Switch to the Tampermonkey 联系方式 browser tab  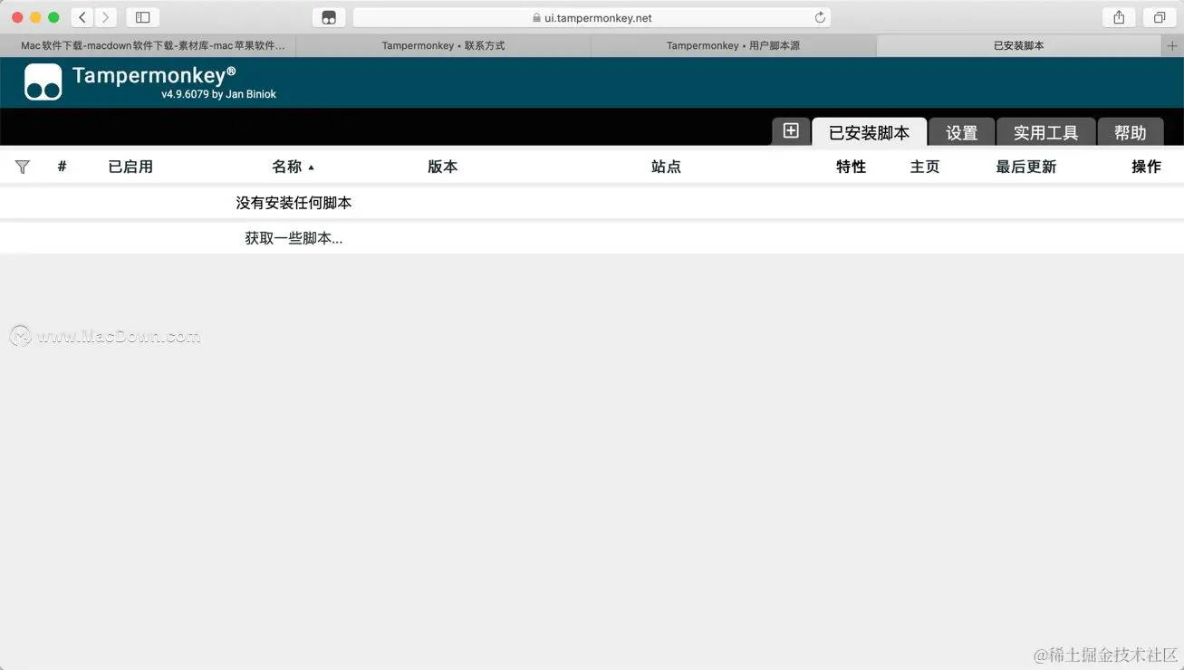(443, 44)
